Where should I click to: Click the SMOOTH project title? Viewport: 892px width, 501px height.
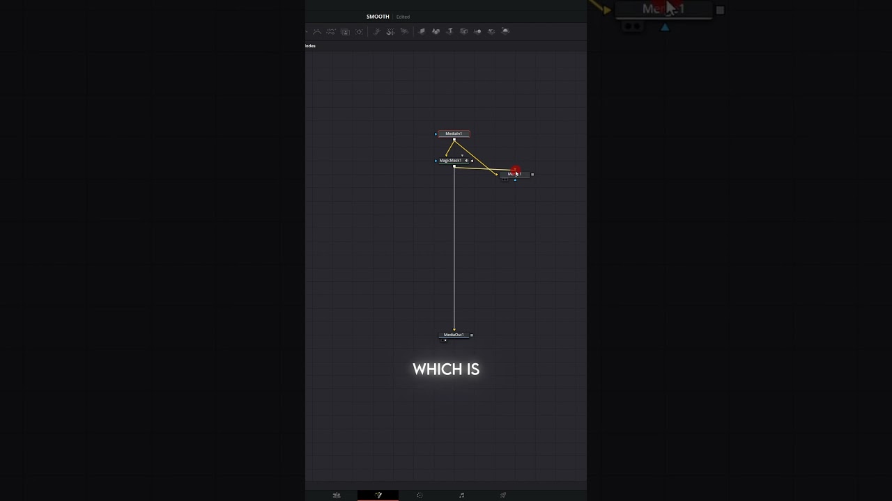coord(378,17)
